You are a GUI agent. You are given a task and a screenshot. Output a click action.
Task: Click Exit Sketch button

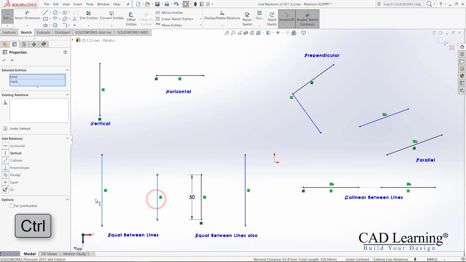[x=7, y=16]
